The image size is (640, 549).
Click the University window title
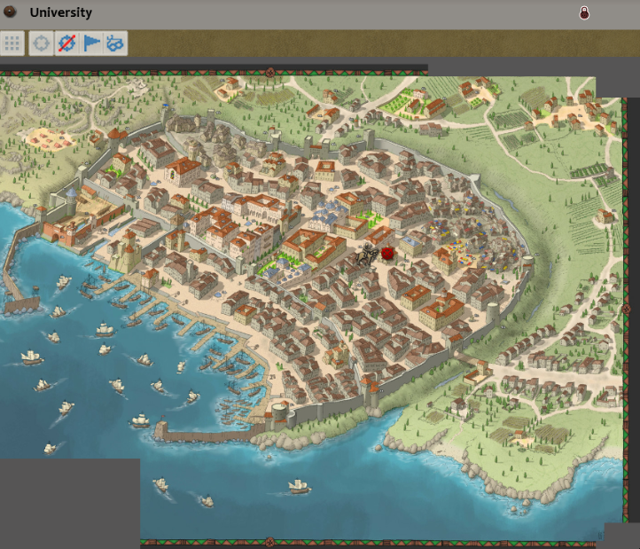(x=60, y=13)
